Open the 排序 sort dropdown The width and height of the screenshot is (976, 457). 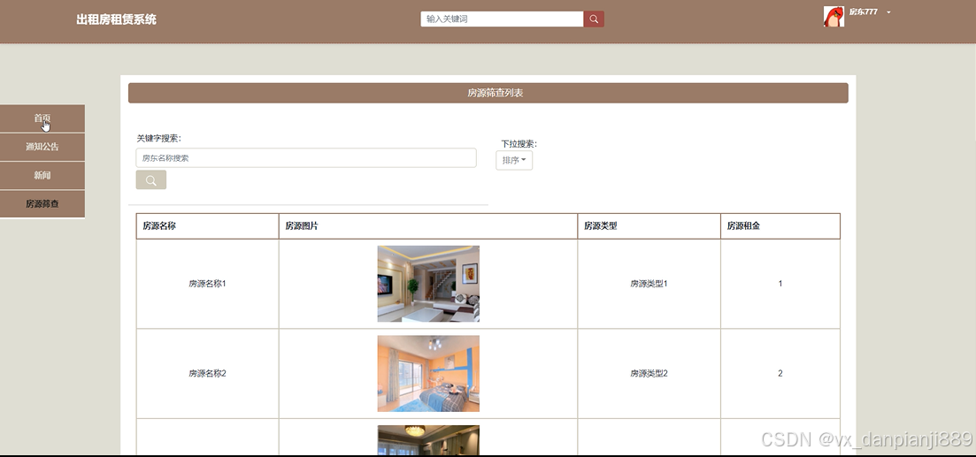coord(514,160)
